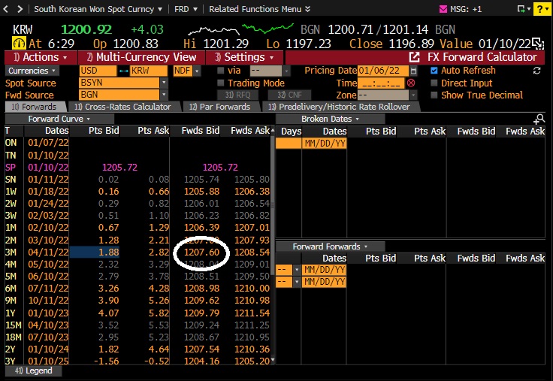Open first Forward Forwards tenor dropdown
553x381 pixels.
pyautogui.click(x=297, y=270)
